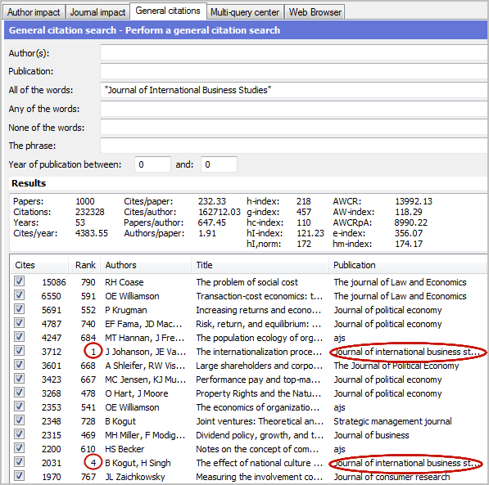The height and width of the screenshot is (485, 489).
Task: Sort results by the Rank column header
Action: click(84, 265)
